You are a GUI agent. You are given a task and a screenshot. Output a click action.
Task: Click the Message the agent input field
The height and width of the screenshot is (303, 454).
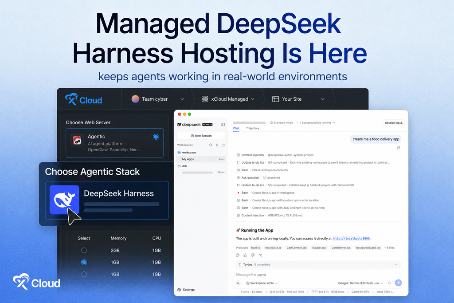pyautogui.click(x=318, y=275)
